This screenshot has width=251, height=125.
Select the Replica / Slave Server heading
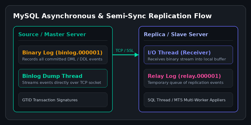176,34
